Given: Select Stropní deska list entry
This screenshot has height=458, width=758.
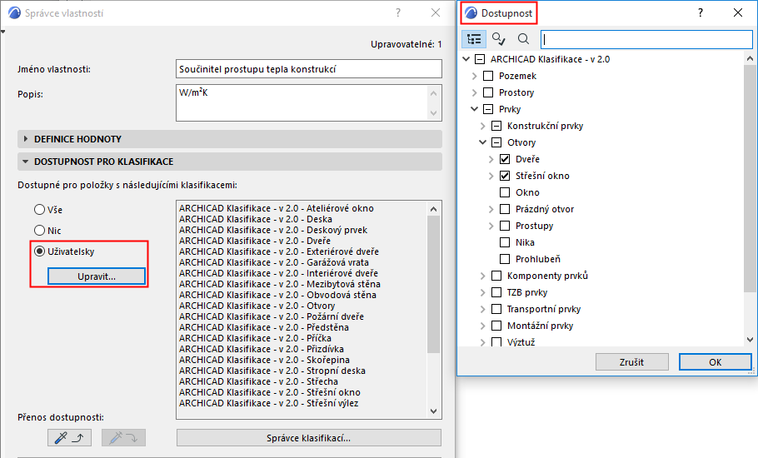Looking at the screenshot, I should pyautogui.click(x=272, y=371).
